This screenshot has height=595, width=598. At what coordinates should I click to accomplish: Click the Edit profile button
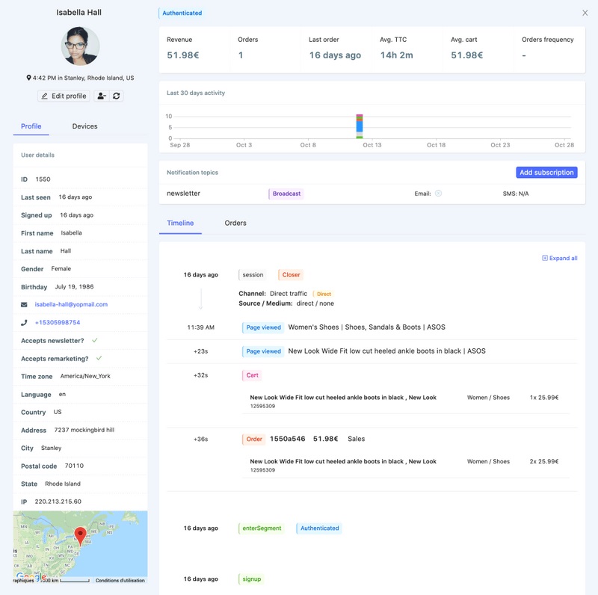[64, 96]
